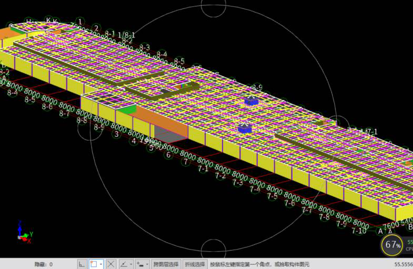Click the 折线选择 button
Image resolution: width=413 pixels, height=269 pixels.
tap(194, 264)
